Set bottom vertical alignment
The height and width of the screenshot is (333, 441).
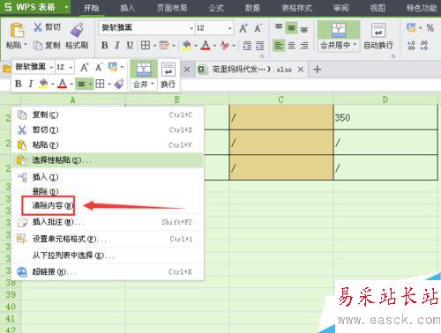(304, 29)
